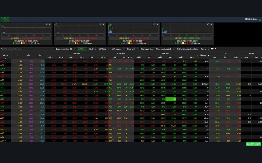The image size is (262, 163).
Task: Click the UPCOM index label
Action: pyautogui.click(x=178, y=38)
